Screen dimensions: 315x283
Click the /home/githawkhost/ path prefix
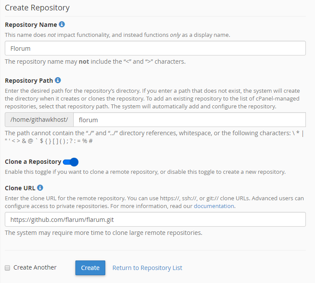pyautogui.click(x=39, y=119)
